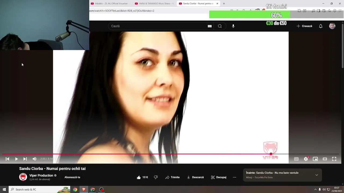The height and width of the screenshot is (193, 344).
Task: Skip to the previous video in playlist
Action: tap(8, 159)
